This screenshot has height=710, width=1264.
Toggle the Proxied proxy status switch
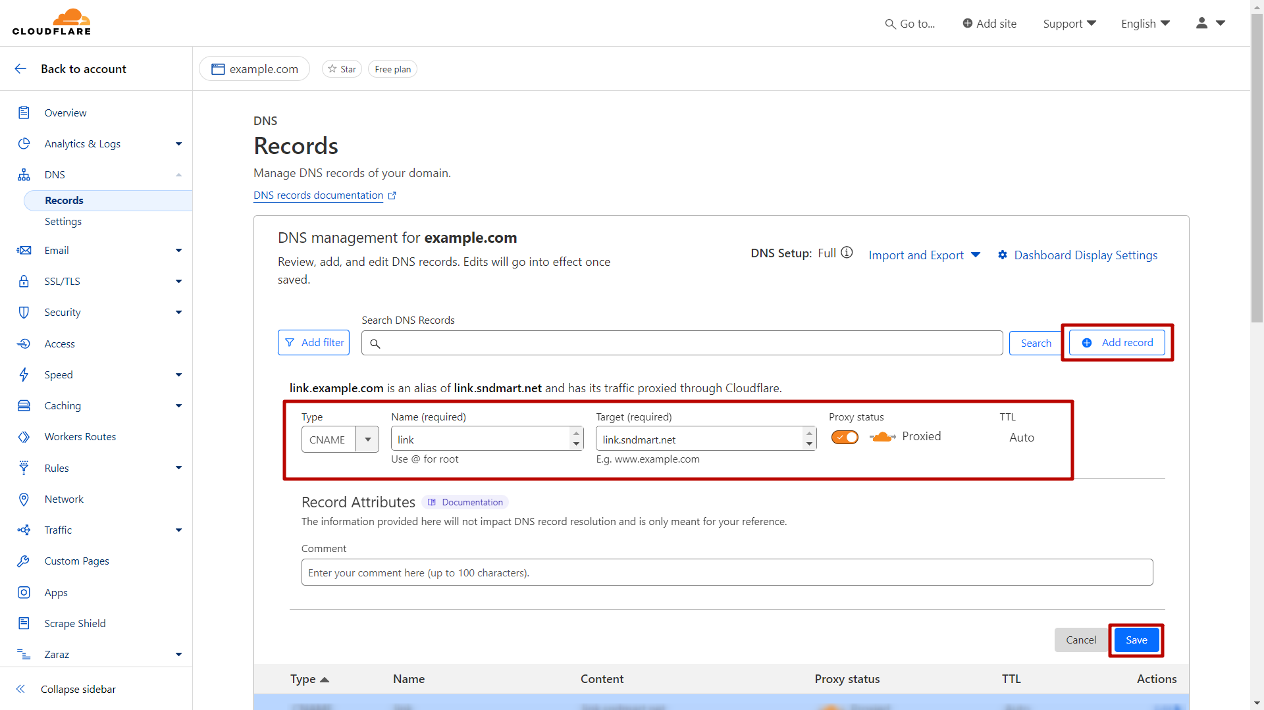[844, 437]
